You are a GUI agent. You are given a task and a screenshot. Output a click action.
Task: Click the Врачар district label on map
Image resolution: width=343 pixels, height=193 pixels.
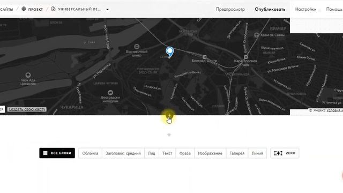click(x=278, y=28)
